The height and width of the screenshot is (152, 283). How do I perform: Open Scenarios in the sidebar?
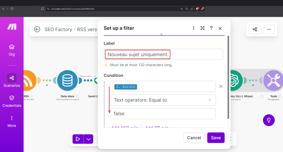click(12, 80)
